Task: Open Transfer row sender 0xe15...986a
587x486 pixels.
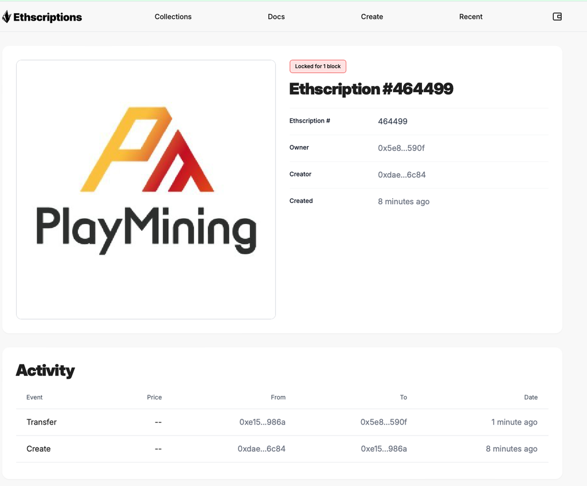Action: click(263, 422)
